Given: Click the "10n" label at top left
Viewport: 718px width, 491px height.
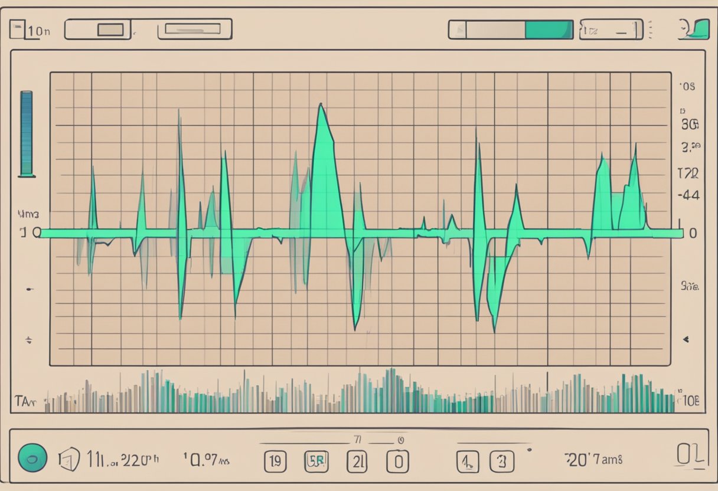Looking at the screenshot, I should (39, 32).
